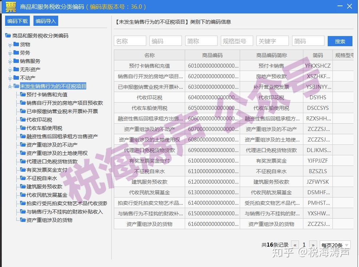This screenshot has height=267, width=359.
Task: Select 已申报缴纳营业税未开票补开票 tree item
Action: click(x=62, y=111)
